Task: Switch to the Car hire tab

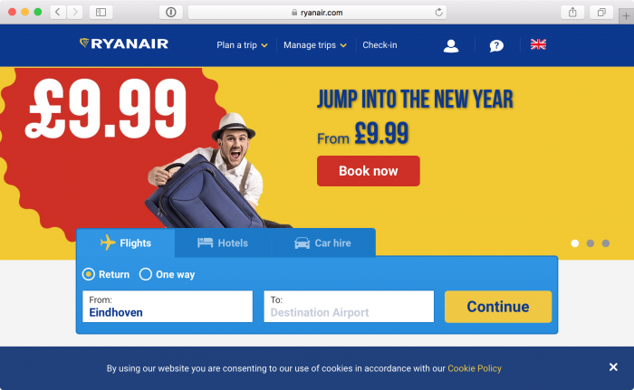Action: pyautogui.click(x=323, y=243)
